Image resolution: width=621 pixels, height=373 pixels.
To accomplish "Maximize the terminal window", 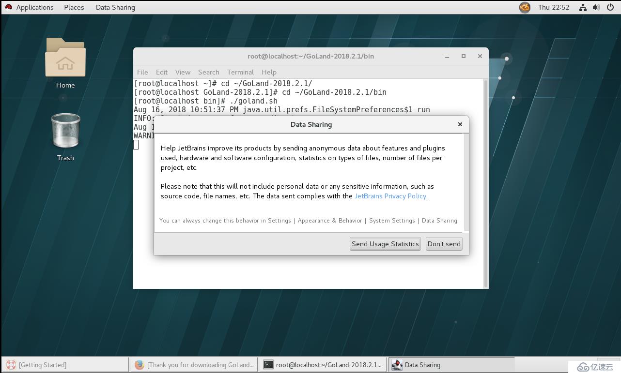I will coord(463,56).
